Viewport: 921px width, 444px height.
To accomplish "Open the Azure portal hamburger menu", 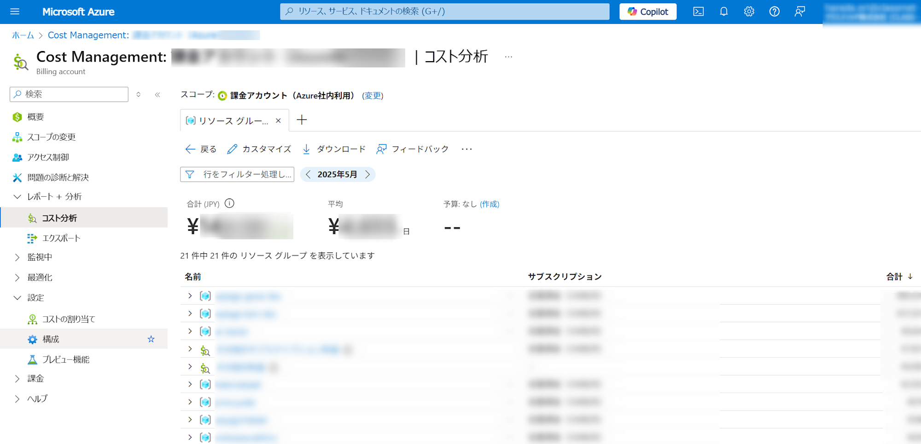I will pos(15,11).
